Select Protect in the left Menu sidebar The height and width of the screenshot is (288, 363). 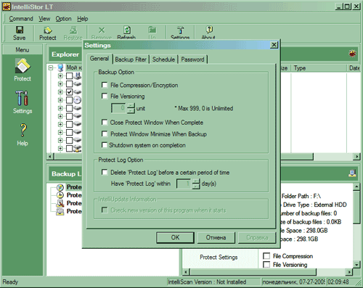coord(23,70)
